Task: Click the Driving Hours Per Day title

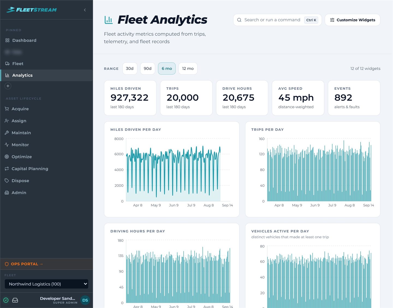Action: (x=138, y=231)
